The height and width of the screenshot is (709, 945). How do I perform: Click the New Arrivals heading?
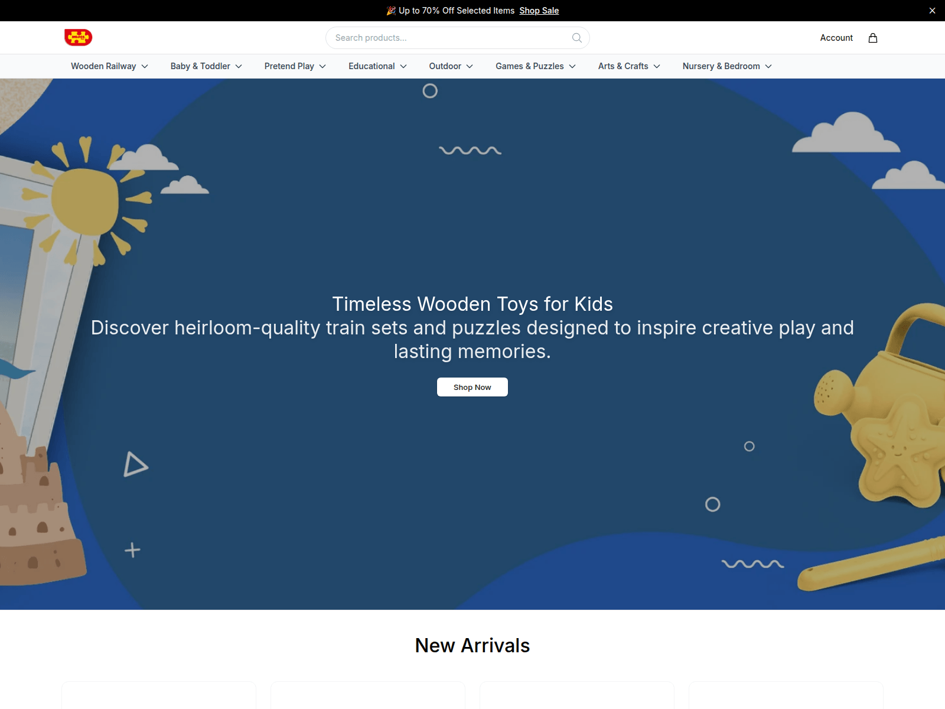[x=472, y=645]
